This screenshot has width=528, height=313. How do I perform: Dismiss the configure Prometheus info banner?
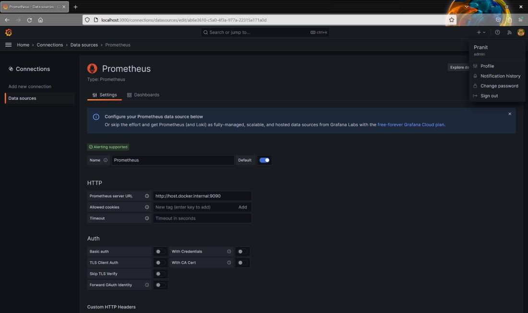coord(509,114)
